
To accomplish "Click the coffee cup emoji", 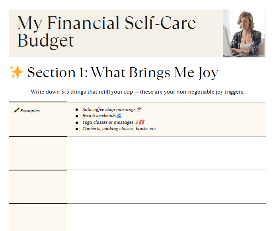I will (139, 109).
